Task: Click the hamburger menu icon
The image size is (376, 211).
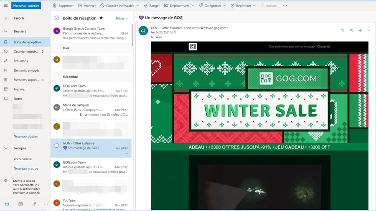Action: coord(5,5)
